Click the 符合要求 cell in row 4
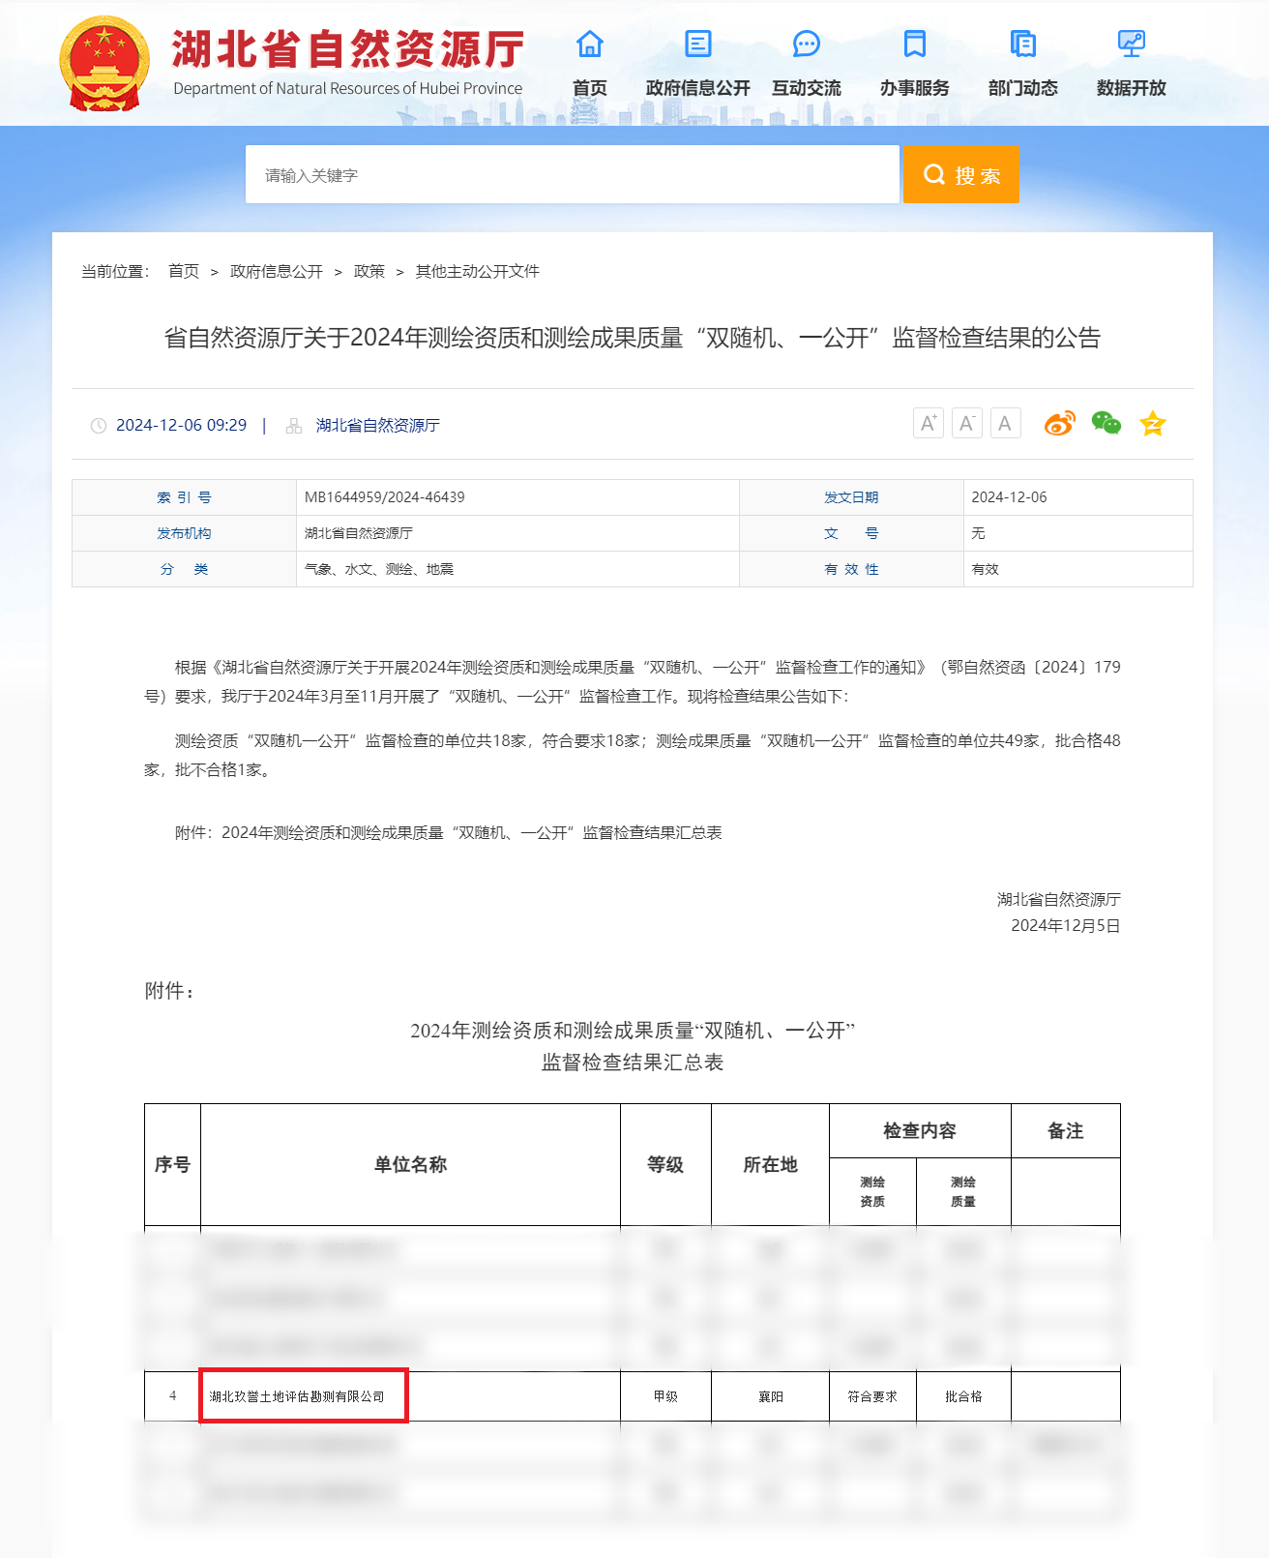Screen dimensions: 1269x1558 pyautogui.click(x=872, y=1396)
